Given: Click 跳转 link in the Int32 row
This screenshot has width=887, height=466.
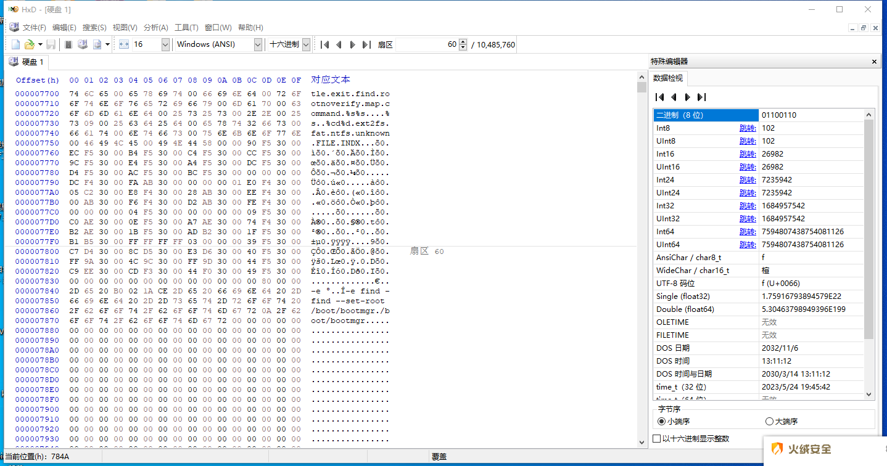Looking at the screenshot, I should [x=748, y=206].
